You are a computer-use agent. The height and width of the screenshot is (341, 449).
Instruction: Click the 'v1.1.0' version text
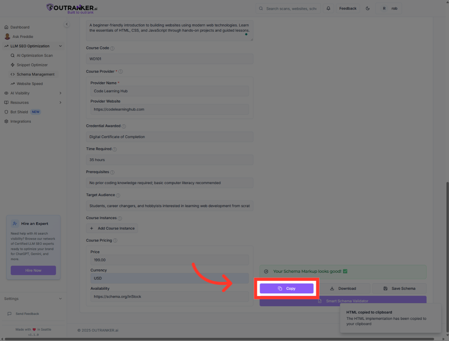(33, 335)
